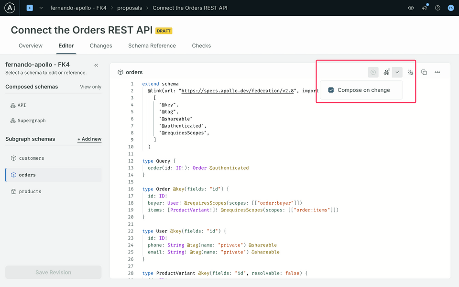Click the '"@shareable"' import line

176,119
